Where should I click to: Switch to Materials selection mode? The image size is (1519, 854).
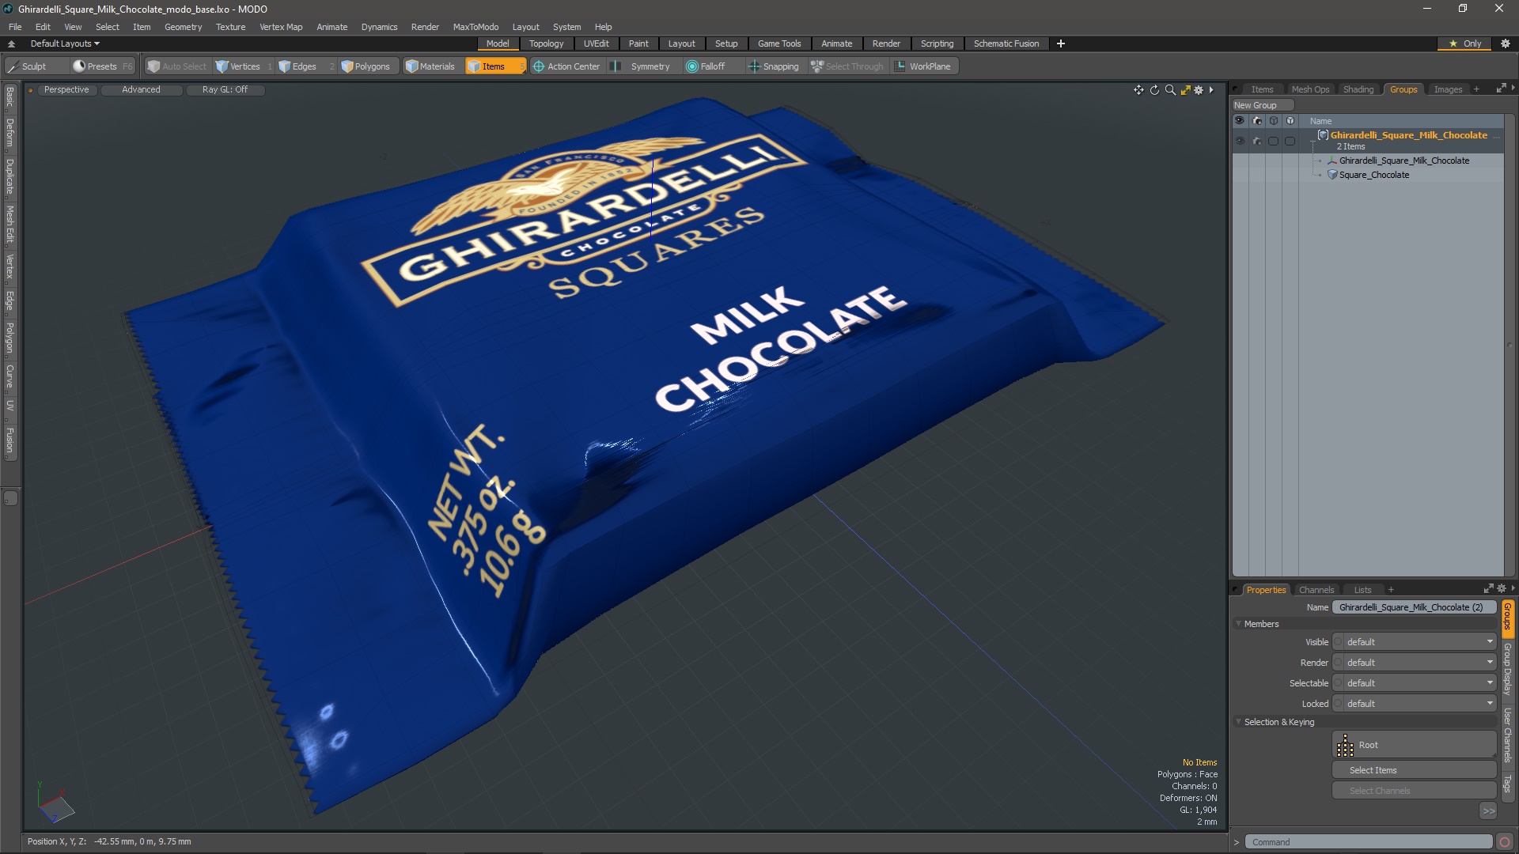(x=432, y=66)
